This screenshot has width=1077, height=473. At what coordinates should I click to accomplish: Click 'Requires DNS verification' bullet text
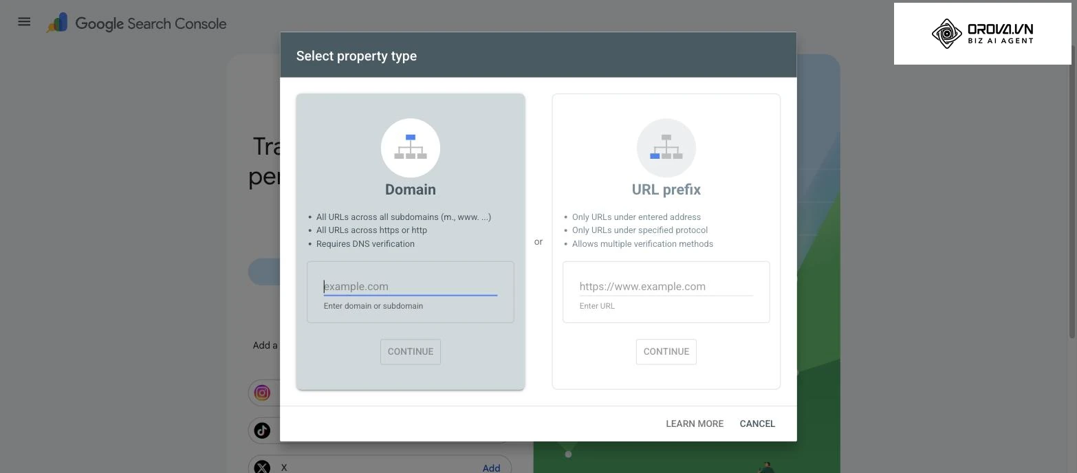[x=365, y=243]
